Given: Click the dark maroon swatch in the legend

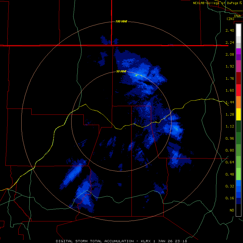Looking at the screenshot, I should (238, 78).
